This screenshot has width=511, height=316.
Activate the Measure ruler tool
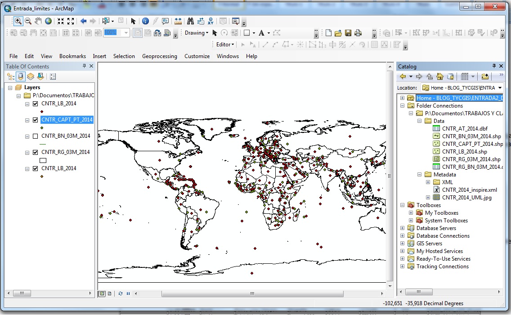pos(178,21)
